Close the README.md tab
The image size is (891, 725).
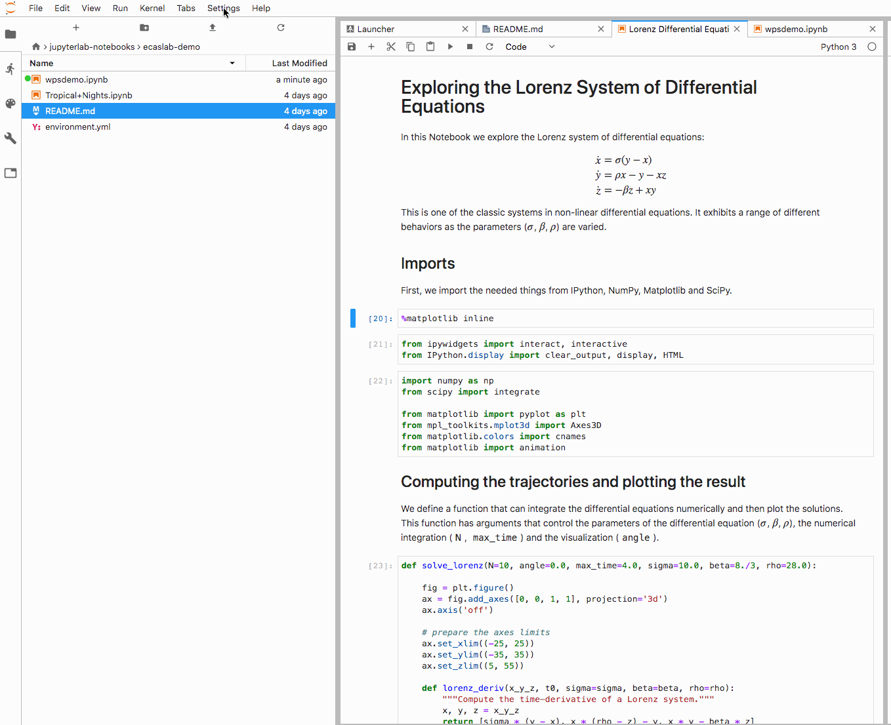pyautogui.click(x=601, y=29)
